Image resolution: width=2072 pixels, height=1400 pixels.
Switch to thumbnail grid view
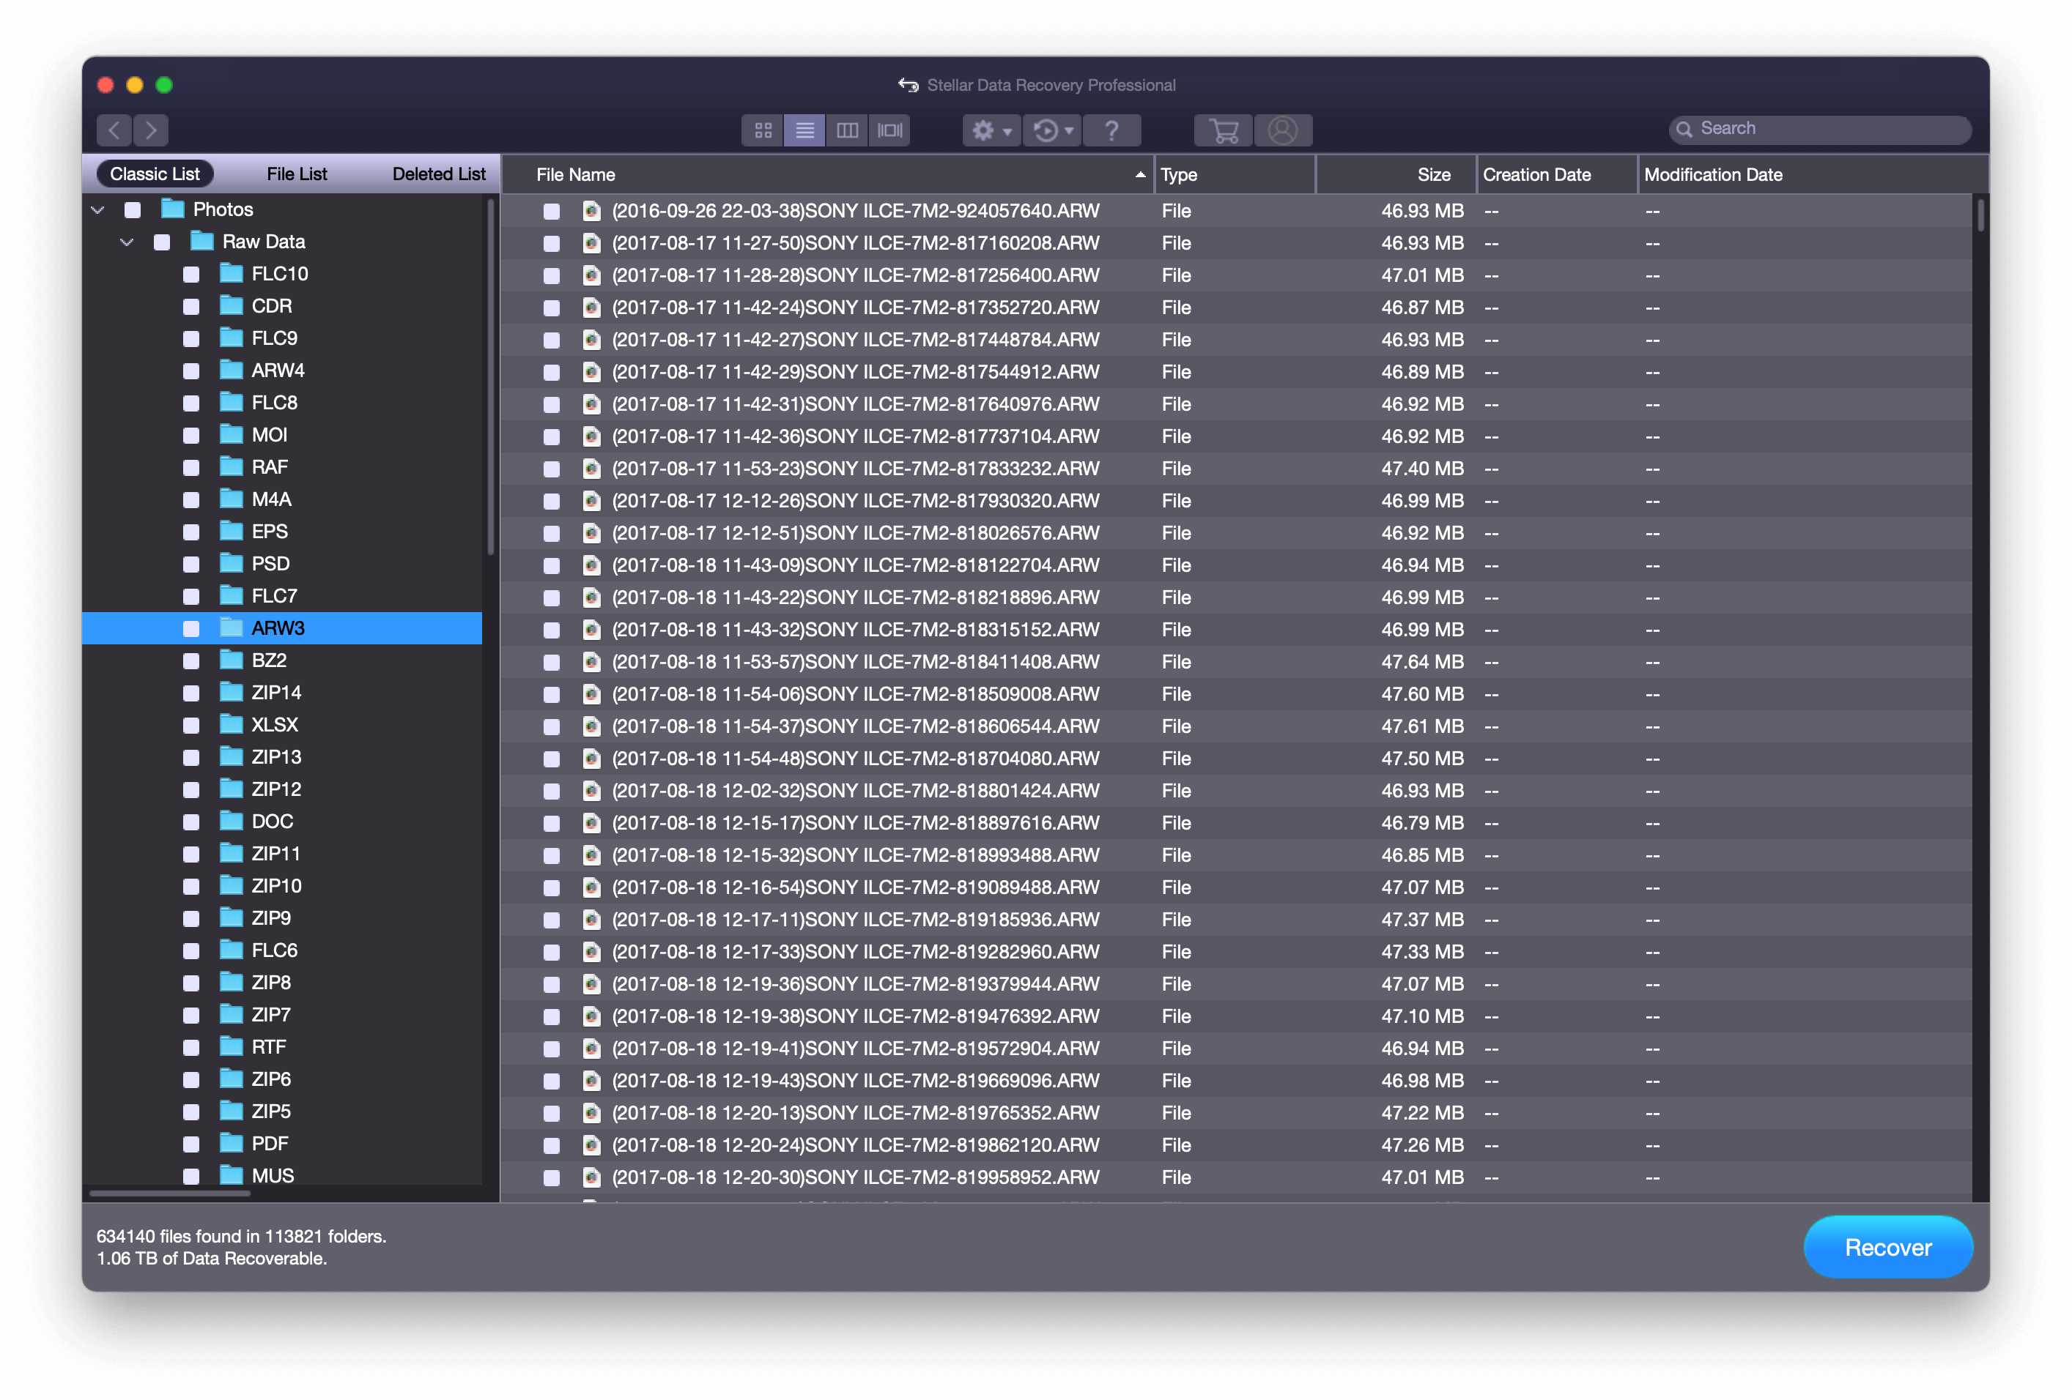point(762,130)
